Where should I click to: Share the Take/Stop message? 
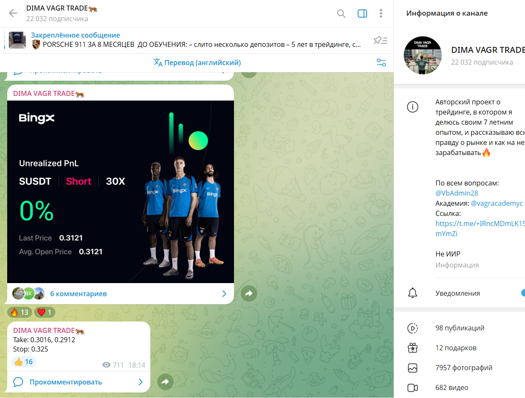coord(165,382)
